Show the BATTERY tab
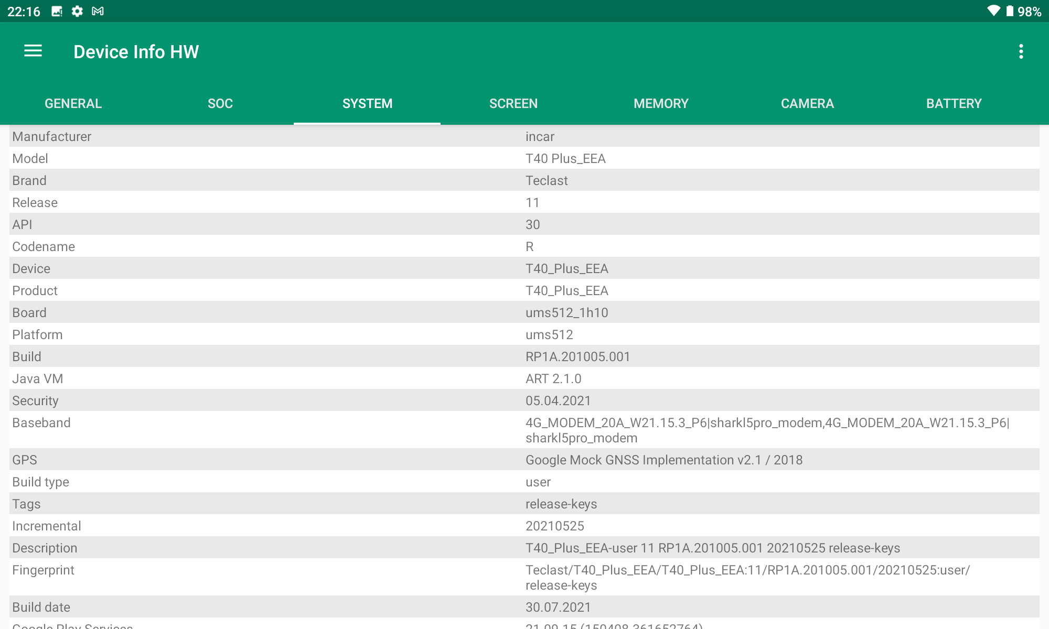The width and height of the screenshot is (1049, 629). pyautogui.click(x=954, y=103)
